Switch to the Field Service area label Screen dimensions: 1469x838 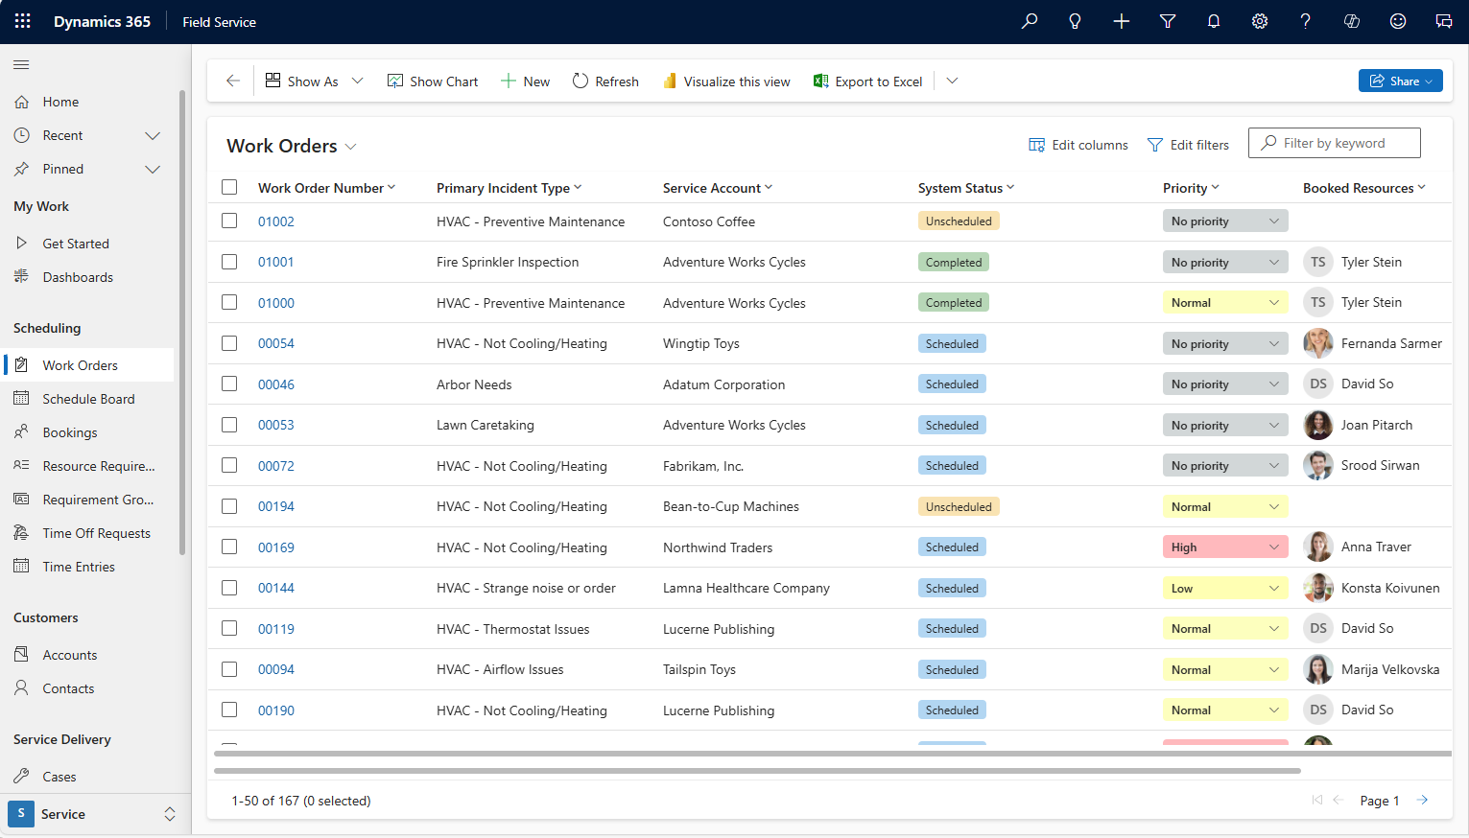click(219, 21)
